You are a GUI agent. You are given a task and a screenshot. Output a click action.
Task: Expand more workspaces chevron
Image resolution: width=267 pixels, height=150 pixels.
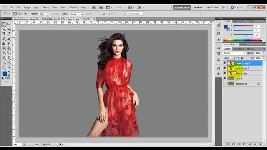pos(223,7)
